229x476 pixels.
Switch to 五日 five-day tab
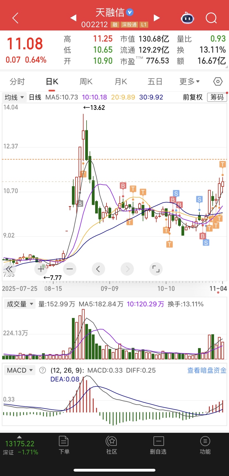155,81
